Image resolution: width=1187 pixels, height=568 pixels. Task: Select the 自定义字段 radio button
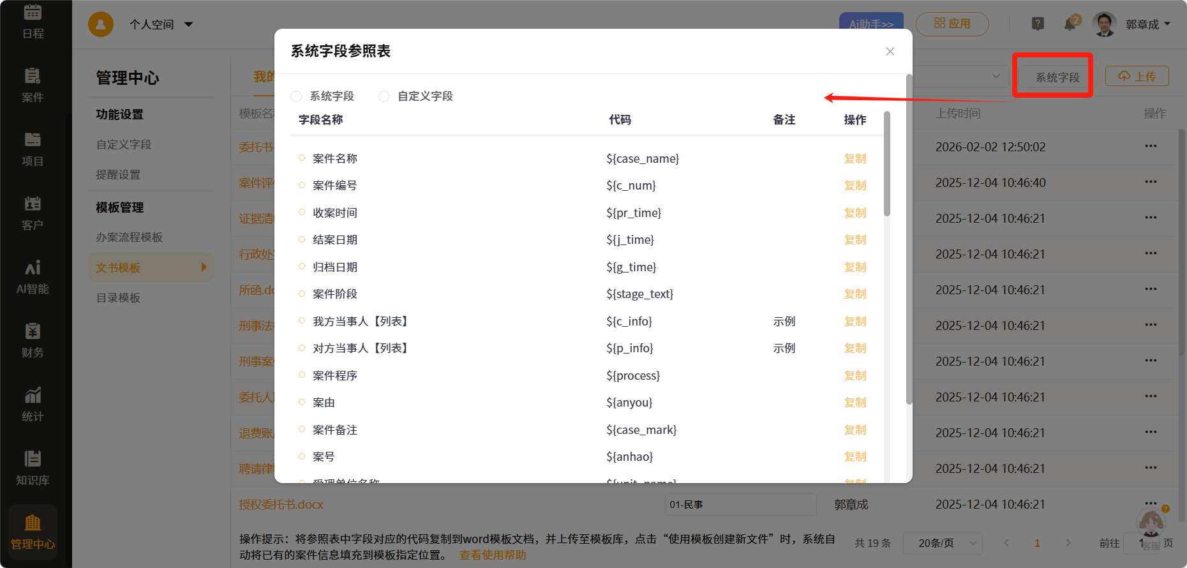click(384, 96)
